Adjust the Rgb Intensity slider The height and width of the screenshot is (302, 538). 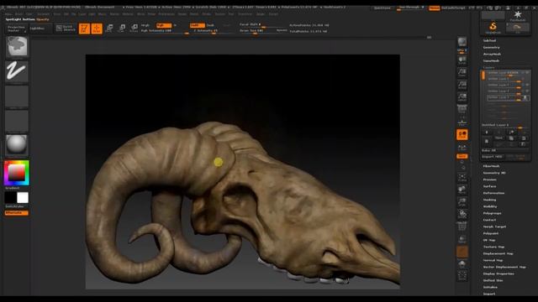[x=165, y=31]
